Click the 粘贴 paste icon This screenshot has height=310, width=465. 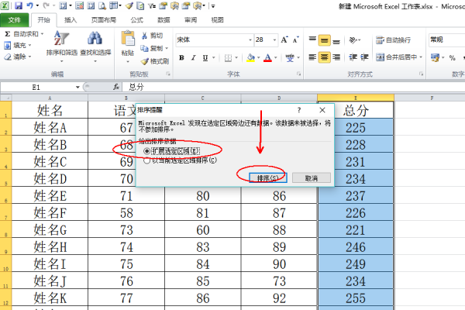128,43
